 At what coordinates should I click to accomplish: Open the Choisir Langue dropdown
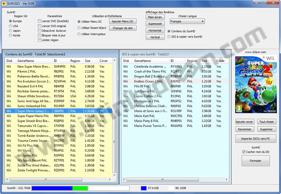click(x=187, y=21)
